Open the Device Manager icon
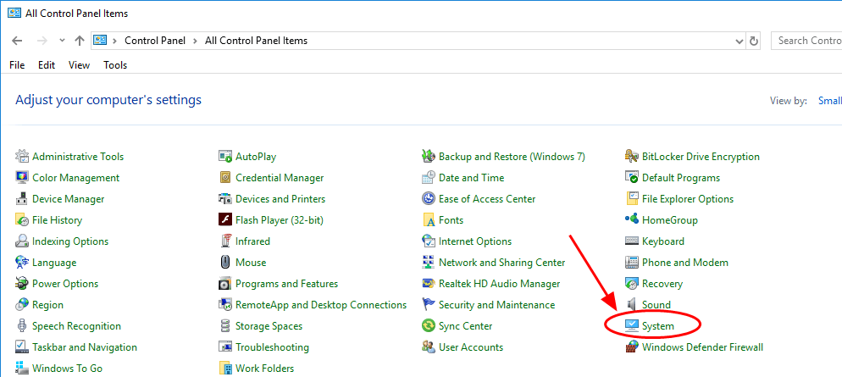The image size is (842, 377). point(22,199)
